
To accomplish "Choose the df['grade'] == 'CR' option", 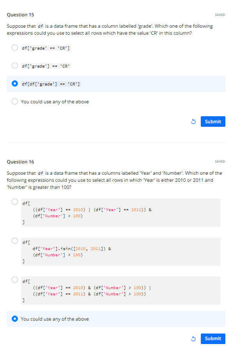I will 15,66.
